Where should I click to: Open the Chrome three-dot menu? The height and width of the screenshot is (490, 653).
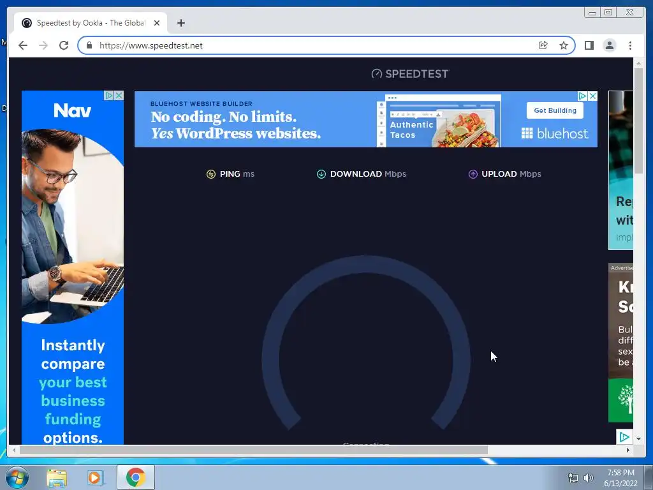[x=630, y=45]
